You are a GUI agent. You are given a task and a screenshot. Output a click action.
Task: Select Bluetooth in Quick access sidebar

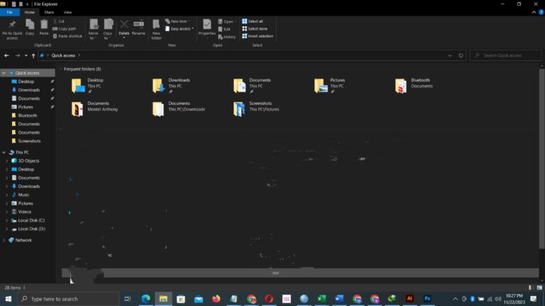[x=28, y=115]
